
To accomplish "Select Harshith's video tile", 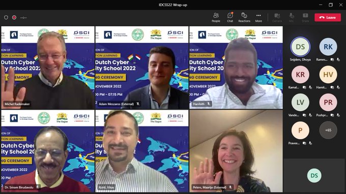I will pyautogui.click(x=236, y=68).
